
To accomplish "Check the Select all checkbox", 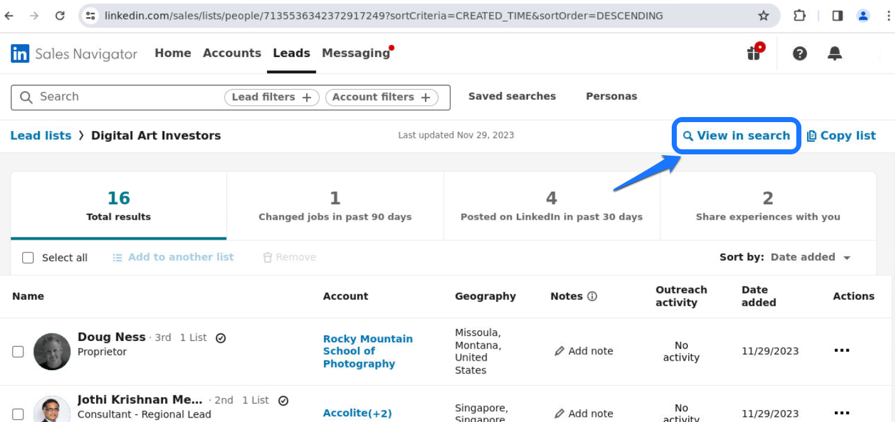I will pos(28,258).
